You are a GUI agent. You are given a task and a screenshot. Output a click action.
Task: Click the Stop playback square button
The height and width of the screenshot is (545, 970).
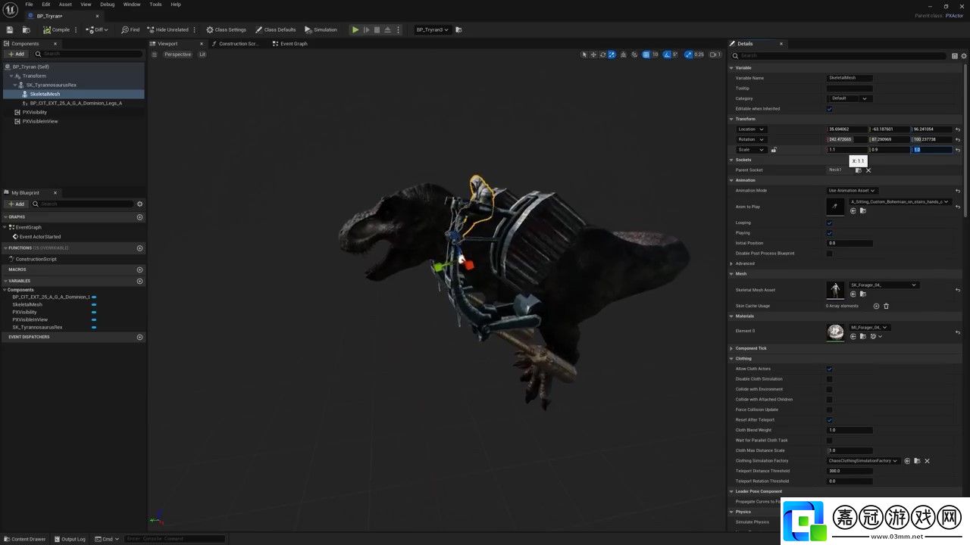tap(377, 30)
